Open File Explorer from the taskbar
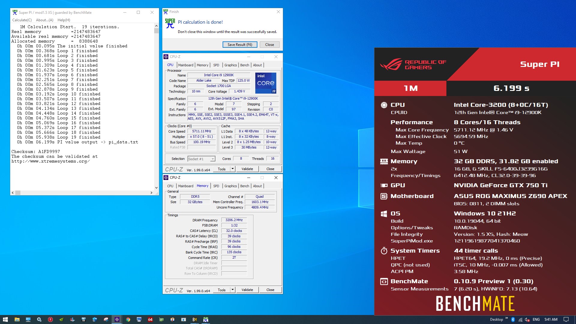Viewport: 576px width, 324px height. point(17,319)
